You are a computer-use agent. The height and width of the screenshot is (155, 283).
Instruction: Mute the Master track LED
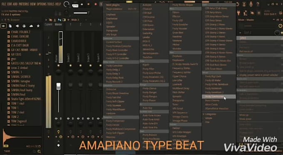point(58,65)
